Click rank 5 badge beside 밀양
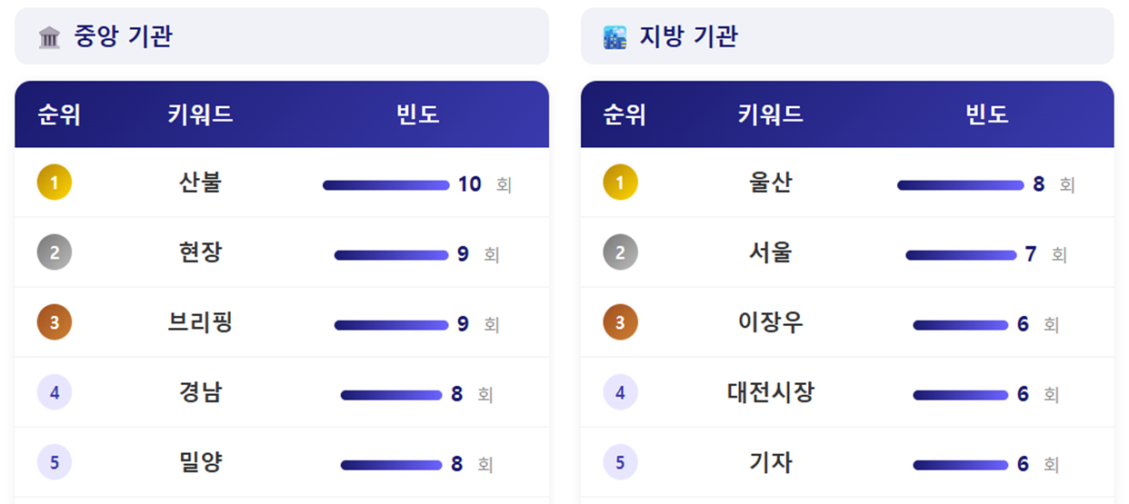The image size is (1129, 504). click(x=55, y=463)
